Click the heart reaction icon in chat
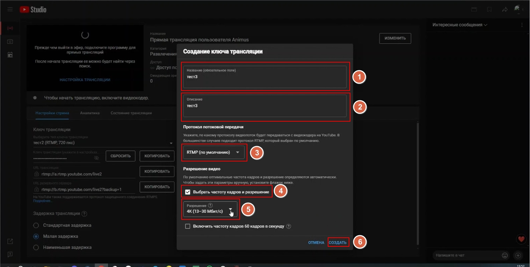The image size is (530, 267). tap(521, 239)
